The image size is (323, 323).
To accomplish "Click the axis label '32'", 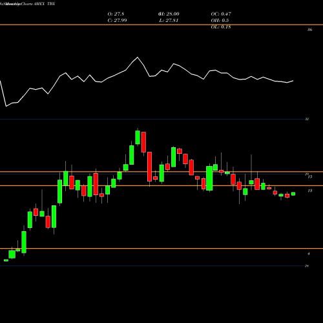I will pyautogui.click(x=307, y=119).
